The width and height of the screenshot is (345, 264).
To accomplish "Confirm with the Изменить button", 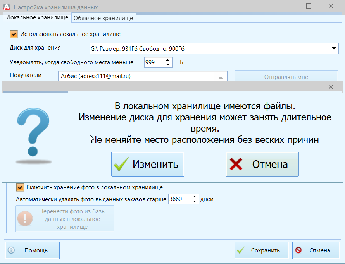I will [x=148, y=164].
